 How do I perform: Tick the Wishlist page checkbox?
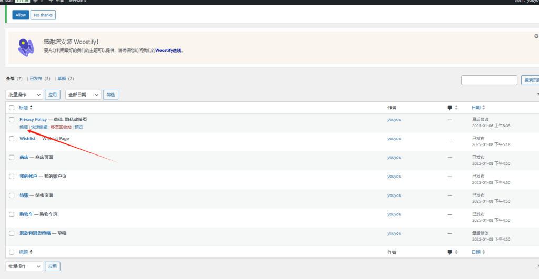pyautogui.click(x=12, y=139)
